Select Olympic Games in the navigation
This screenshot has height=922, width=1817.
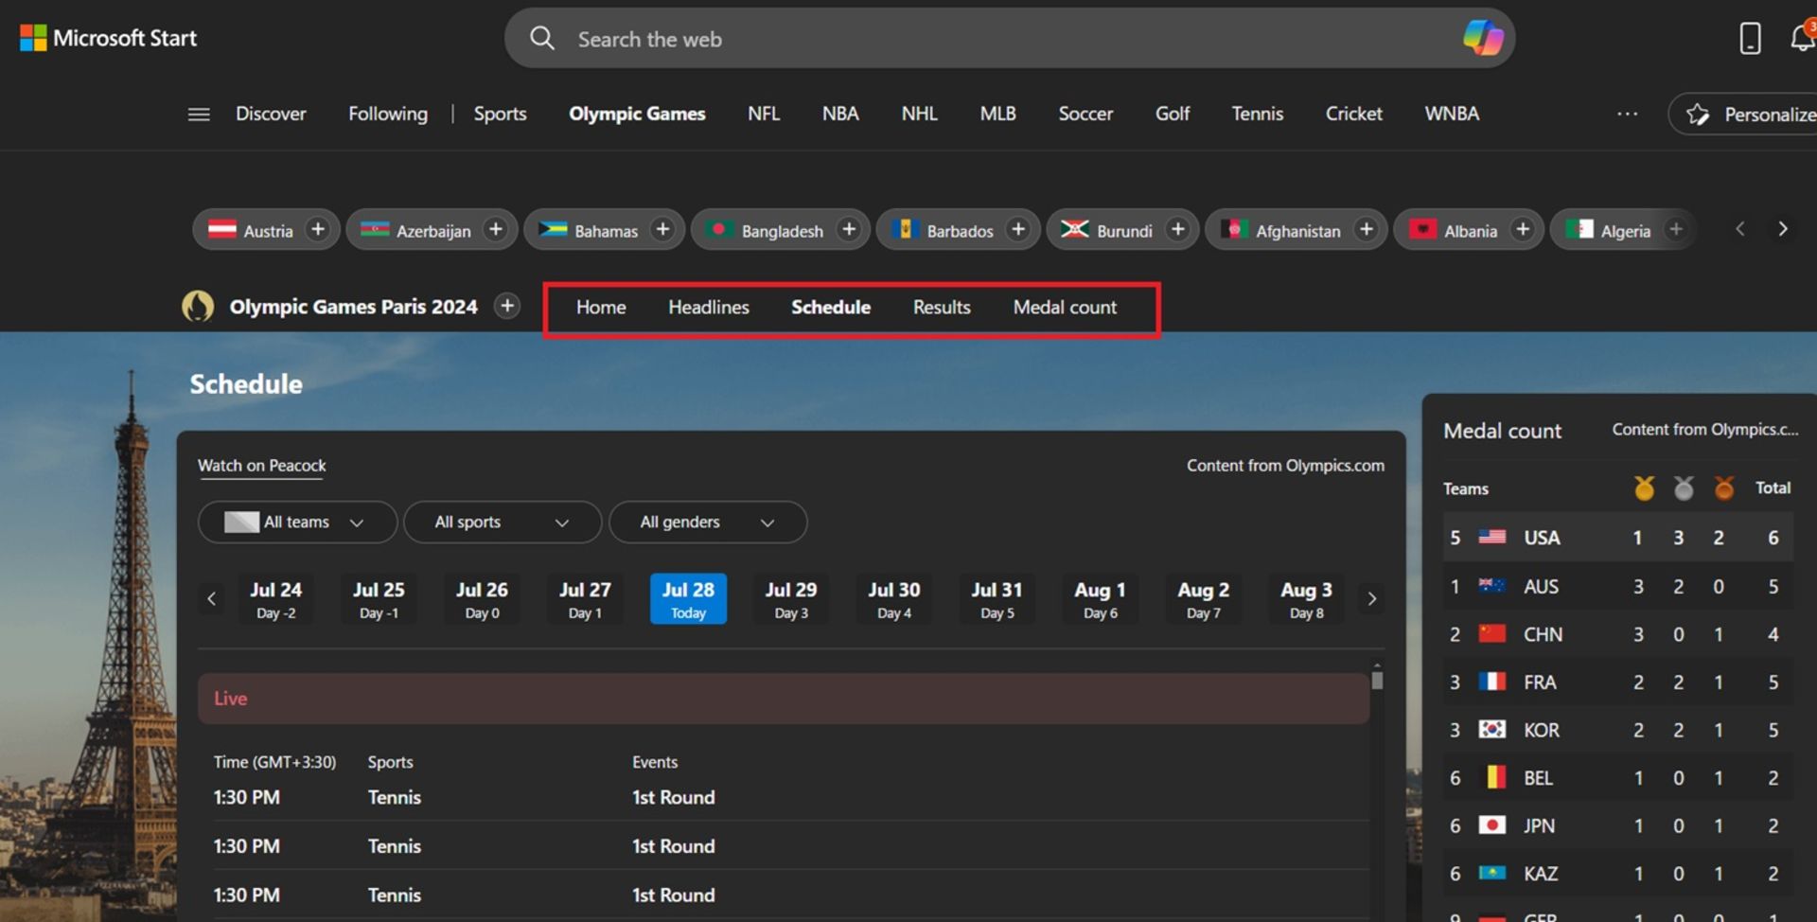click(x=637, y=114)
